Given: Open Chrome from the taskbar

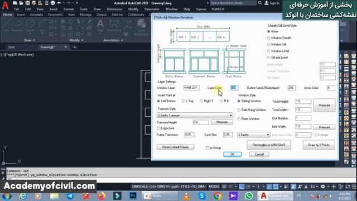Looking at the screenshot, I should point(218,196).
